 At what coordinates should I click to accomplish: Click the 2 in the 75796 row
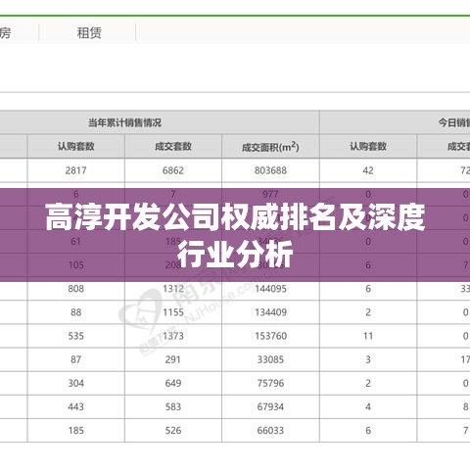click(368, 383)
